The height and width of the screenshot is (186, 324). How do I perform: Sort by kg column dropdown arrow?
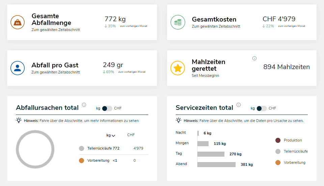[x=113, y=135]
